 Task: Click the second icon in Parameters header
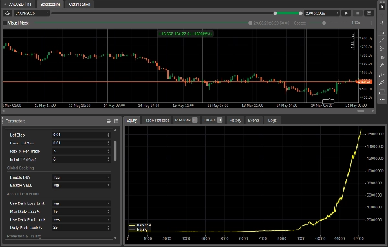(x=116, y=121)
